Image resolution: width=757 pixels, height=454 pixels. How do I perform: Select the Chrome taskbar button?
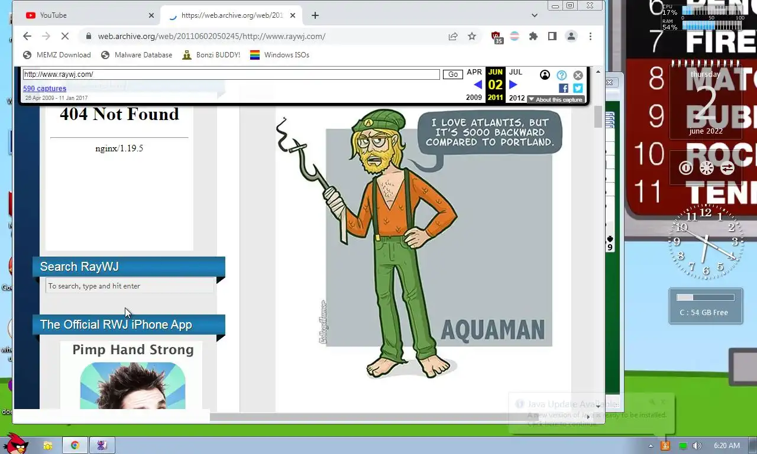point(76,446)
